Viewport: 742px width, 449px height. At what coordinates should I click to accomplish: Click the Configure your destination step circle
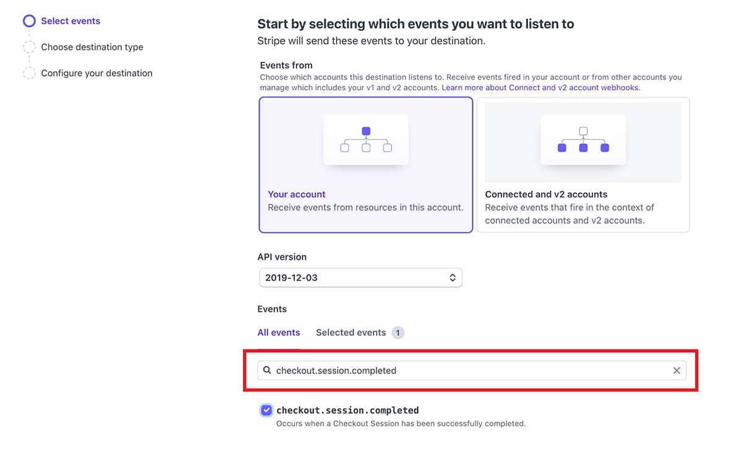pyautogui.click(x=28, y=72)
